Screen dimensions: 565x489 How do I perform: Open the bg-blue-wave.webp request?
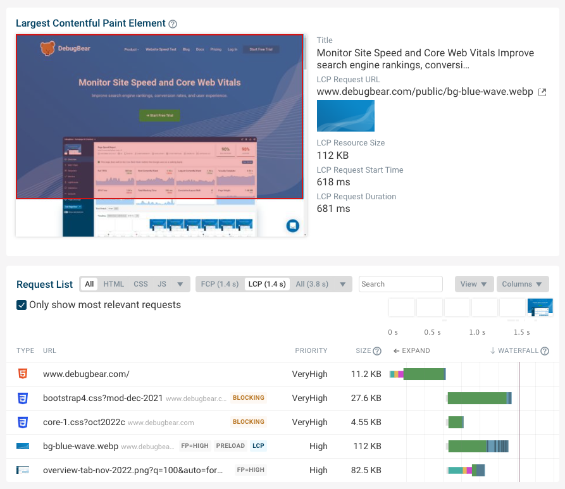(80, 446)
